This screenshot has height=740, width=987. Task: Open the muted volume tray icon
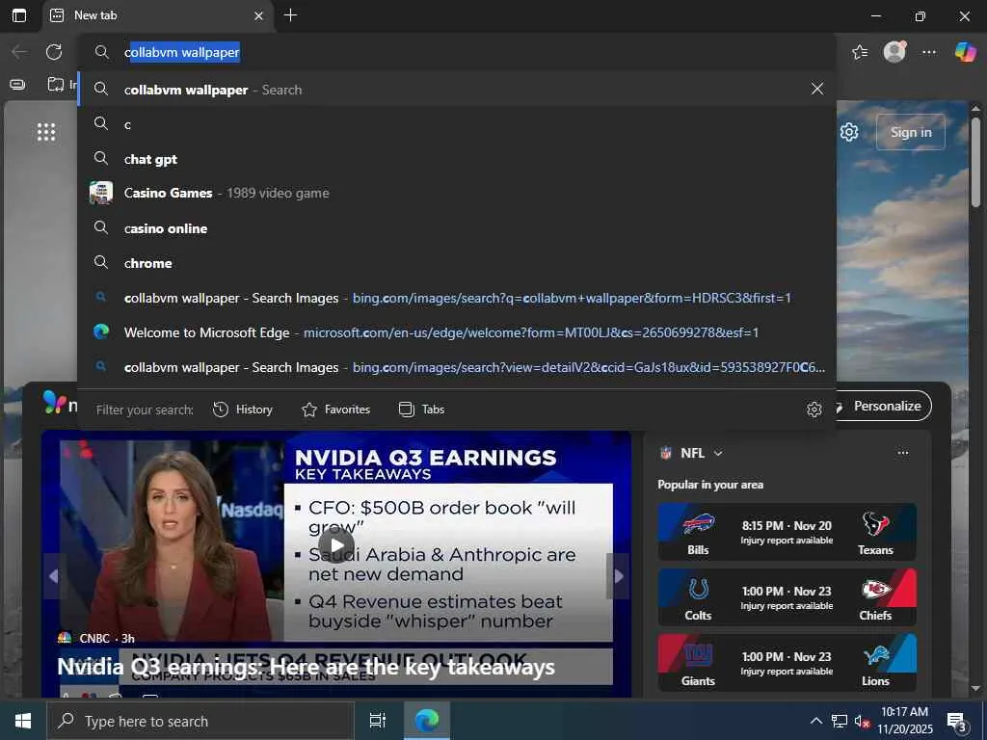(862, 721)
